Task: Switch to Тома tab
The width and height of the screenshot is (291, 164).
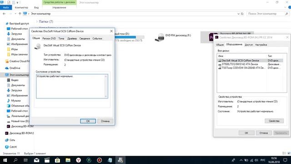Action: click(x=61, y=38)
